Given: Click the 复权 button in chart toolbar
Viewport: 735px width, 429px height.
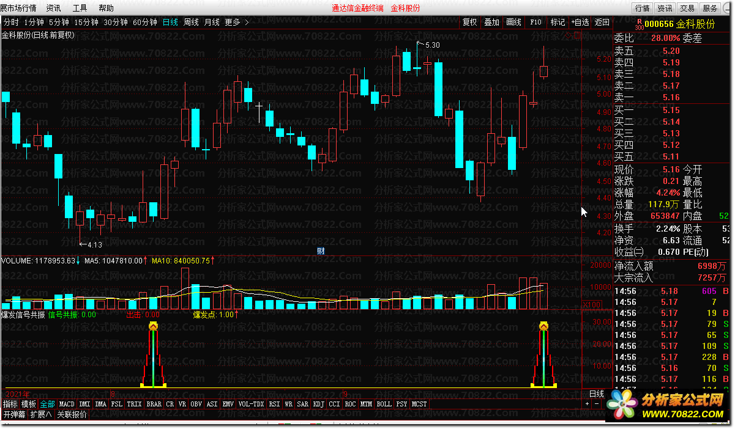Looking at the screenshot, I should 469,22.
